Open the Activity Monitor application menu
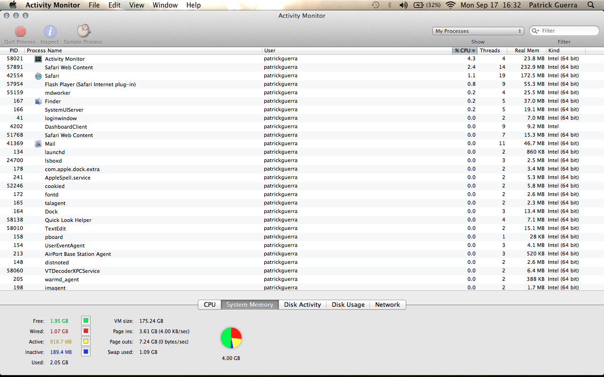 coord(53,5)
